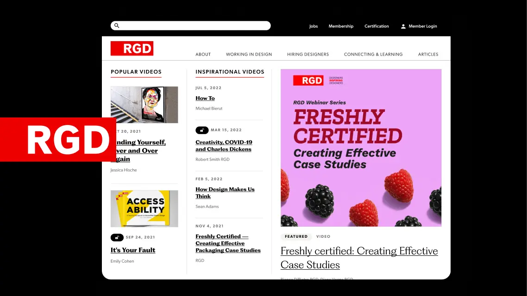Open the WORKING IN DESIGN menu
The image size is (527, 296).
coord(249,54)
